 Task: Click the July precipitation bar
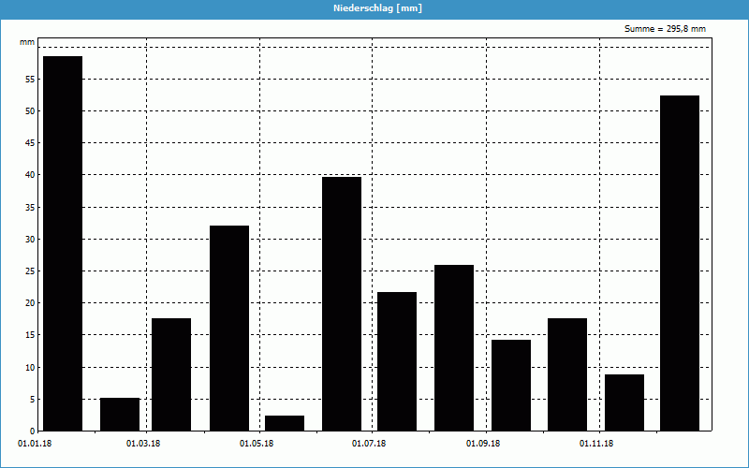point(397,361)
